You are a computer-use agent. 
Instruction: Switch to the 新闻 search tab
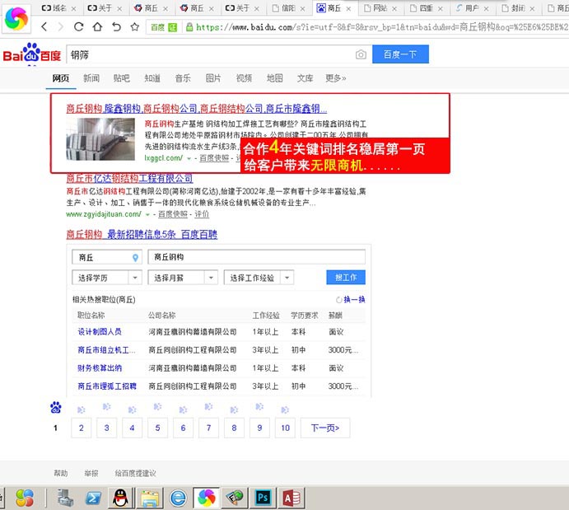(x=91, y=78)
